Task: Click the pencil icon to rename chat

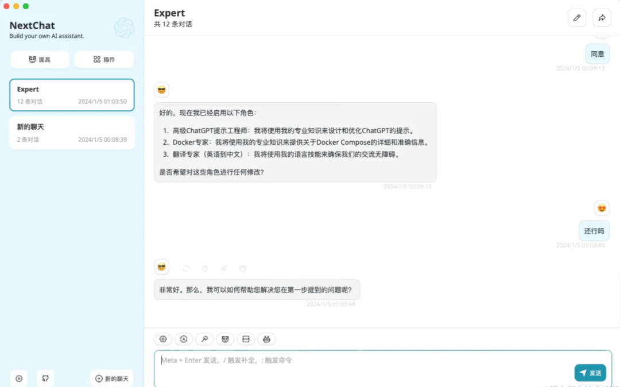Action: pyautogui.click(x=576, y=18)
